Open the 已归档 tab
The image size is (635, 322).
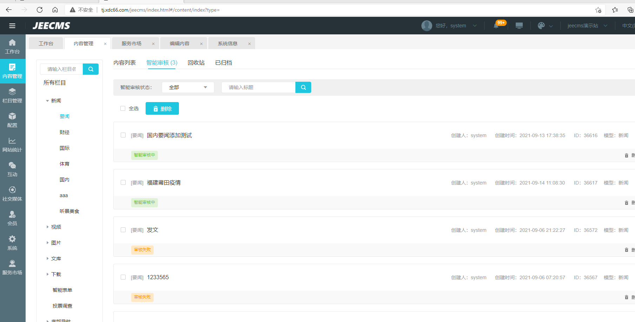click(x=223, y=63)
